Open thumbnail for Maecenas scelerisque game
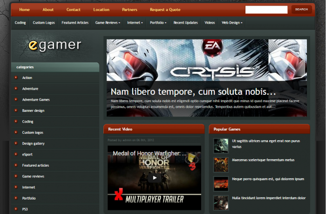 pos(221,165)
